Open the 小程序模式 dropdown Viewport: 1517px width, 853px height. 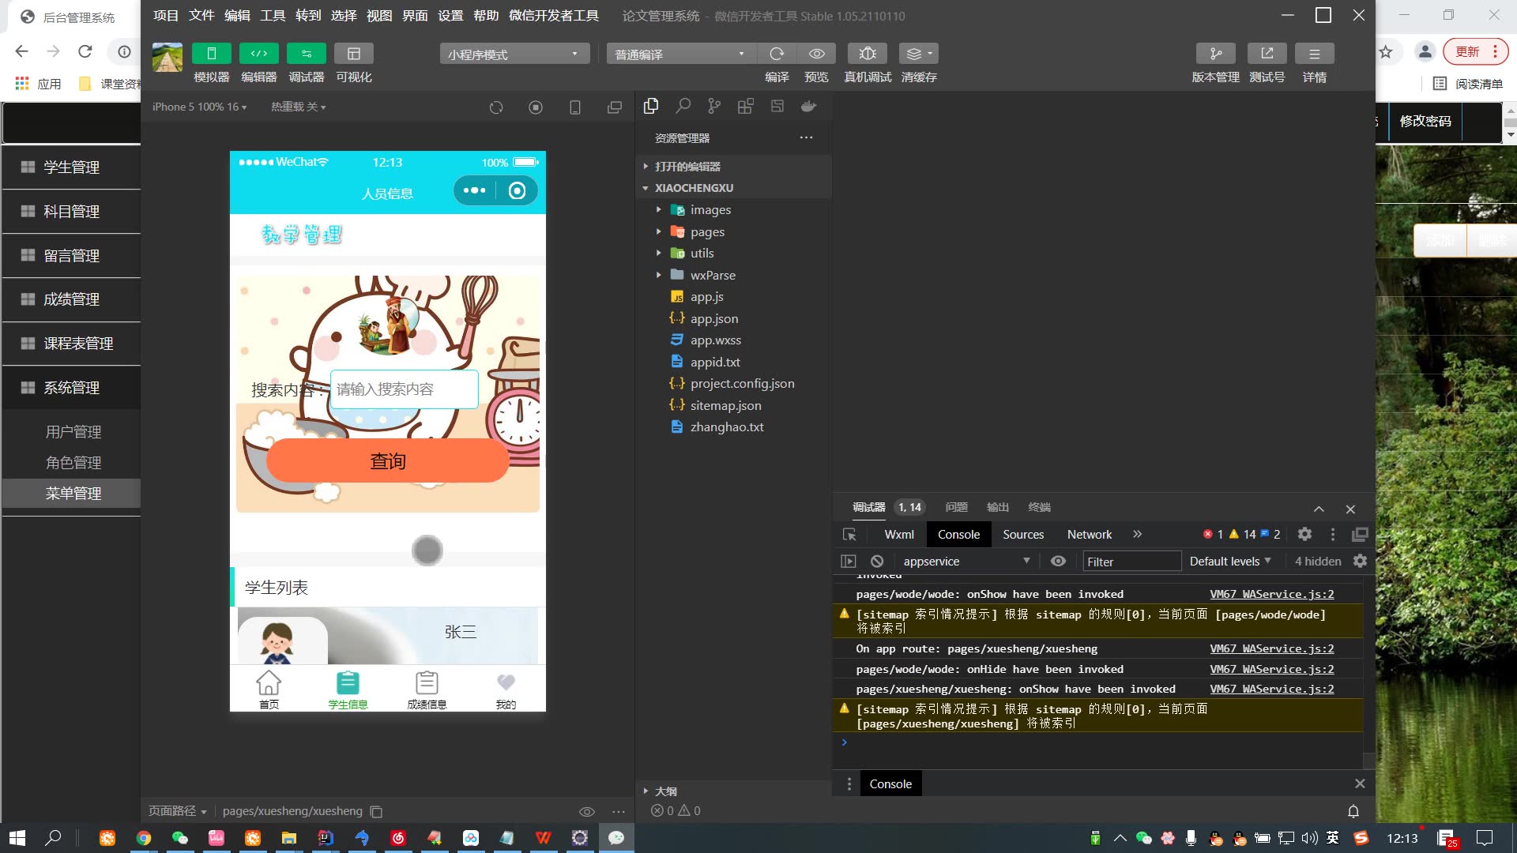[514, 54]
